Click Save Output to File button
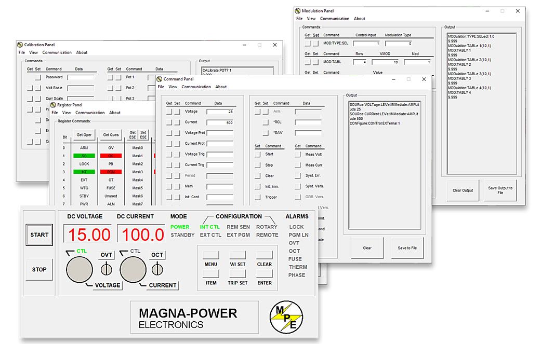 [500, 190]
